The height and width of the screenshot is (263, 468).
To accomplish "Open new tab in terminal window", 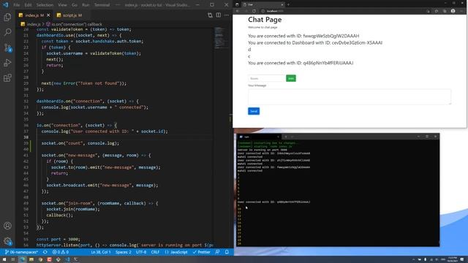I will (286, 137).
